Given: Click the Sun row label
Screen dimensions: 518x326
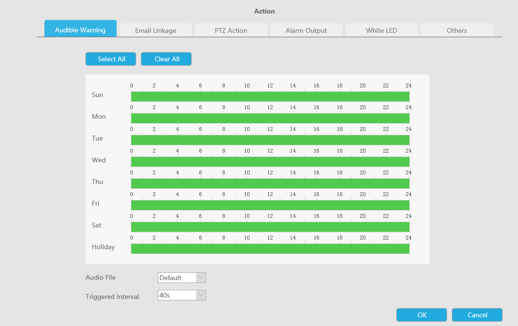Looking at the screenshot, I should click(98, 95).
